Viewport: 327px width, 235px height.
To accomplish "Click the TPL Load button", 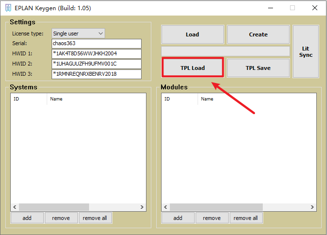I will [x=193, y=68].
